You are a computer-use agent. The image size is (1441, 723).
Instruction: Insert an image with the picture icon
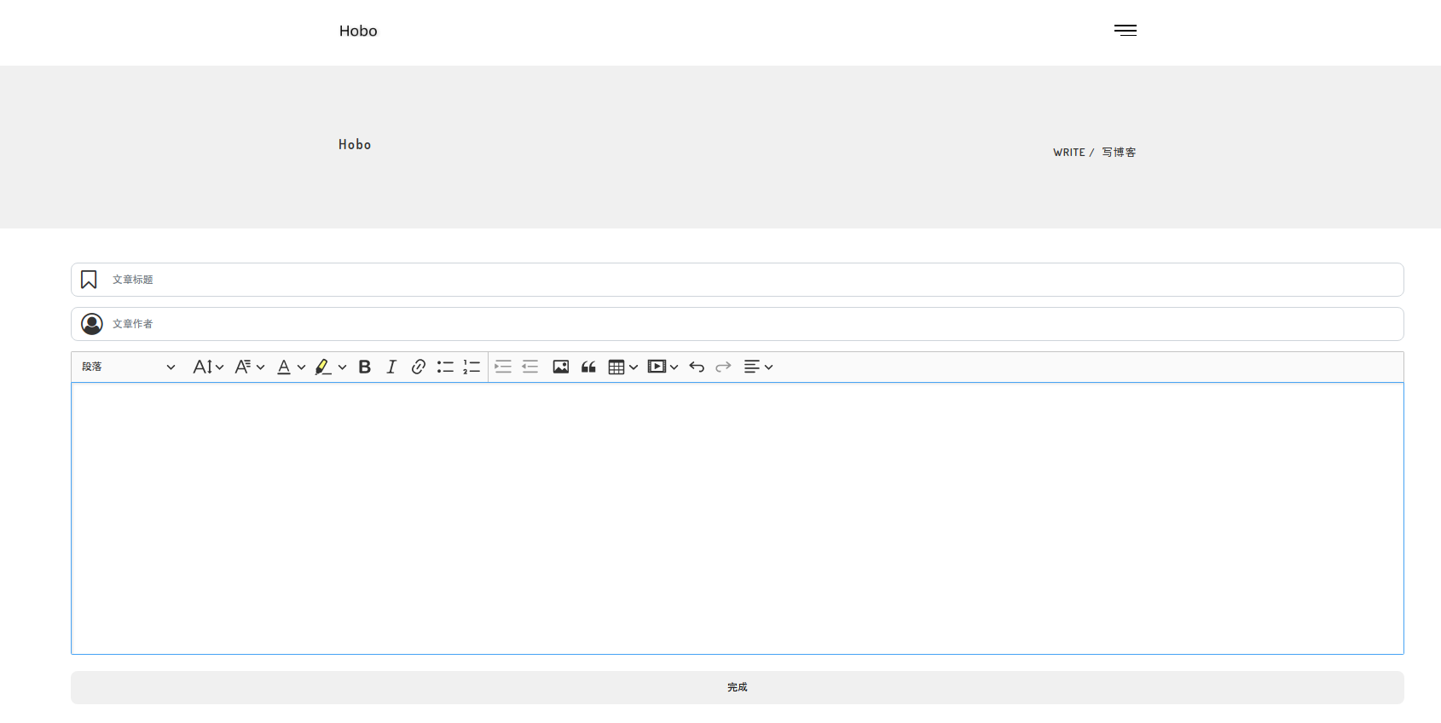561,367
